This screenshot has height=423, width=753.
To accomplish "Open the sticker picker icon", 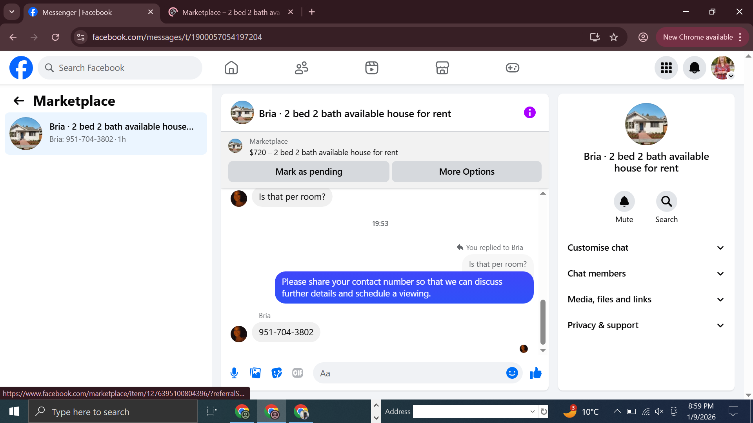I will (x=276, y=373).
